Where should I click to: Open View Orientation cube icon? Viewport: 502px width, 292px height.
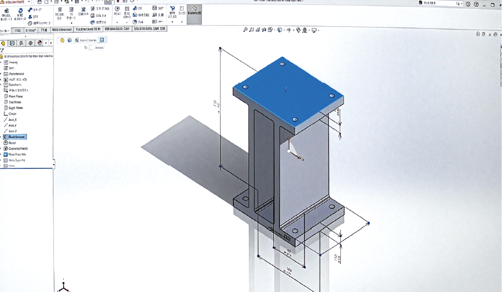(270, 30)
